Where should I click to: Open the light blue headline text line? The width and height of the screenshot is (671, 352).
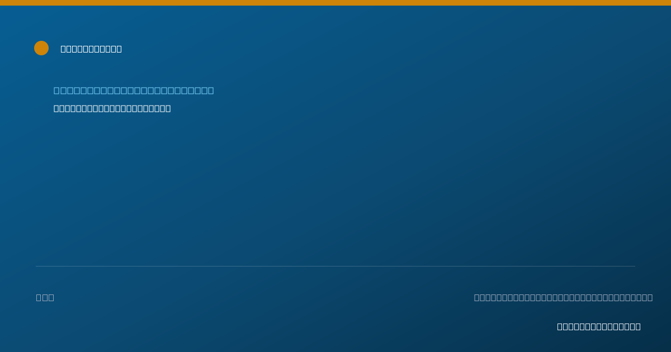[x=134, y=91]
